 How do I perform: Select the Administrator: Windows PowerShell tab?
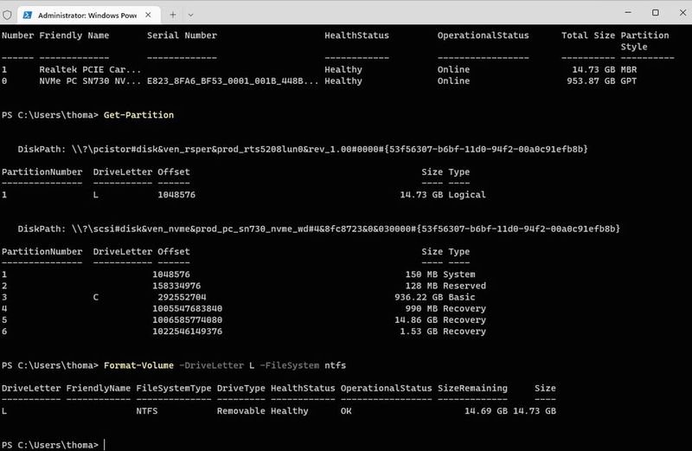click(x=88, y=15)
